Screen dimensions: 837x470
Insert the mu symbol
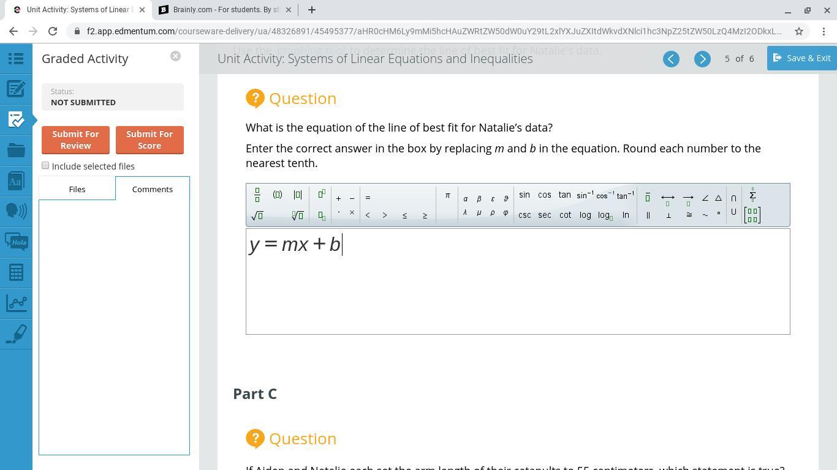pos(479,213)
